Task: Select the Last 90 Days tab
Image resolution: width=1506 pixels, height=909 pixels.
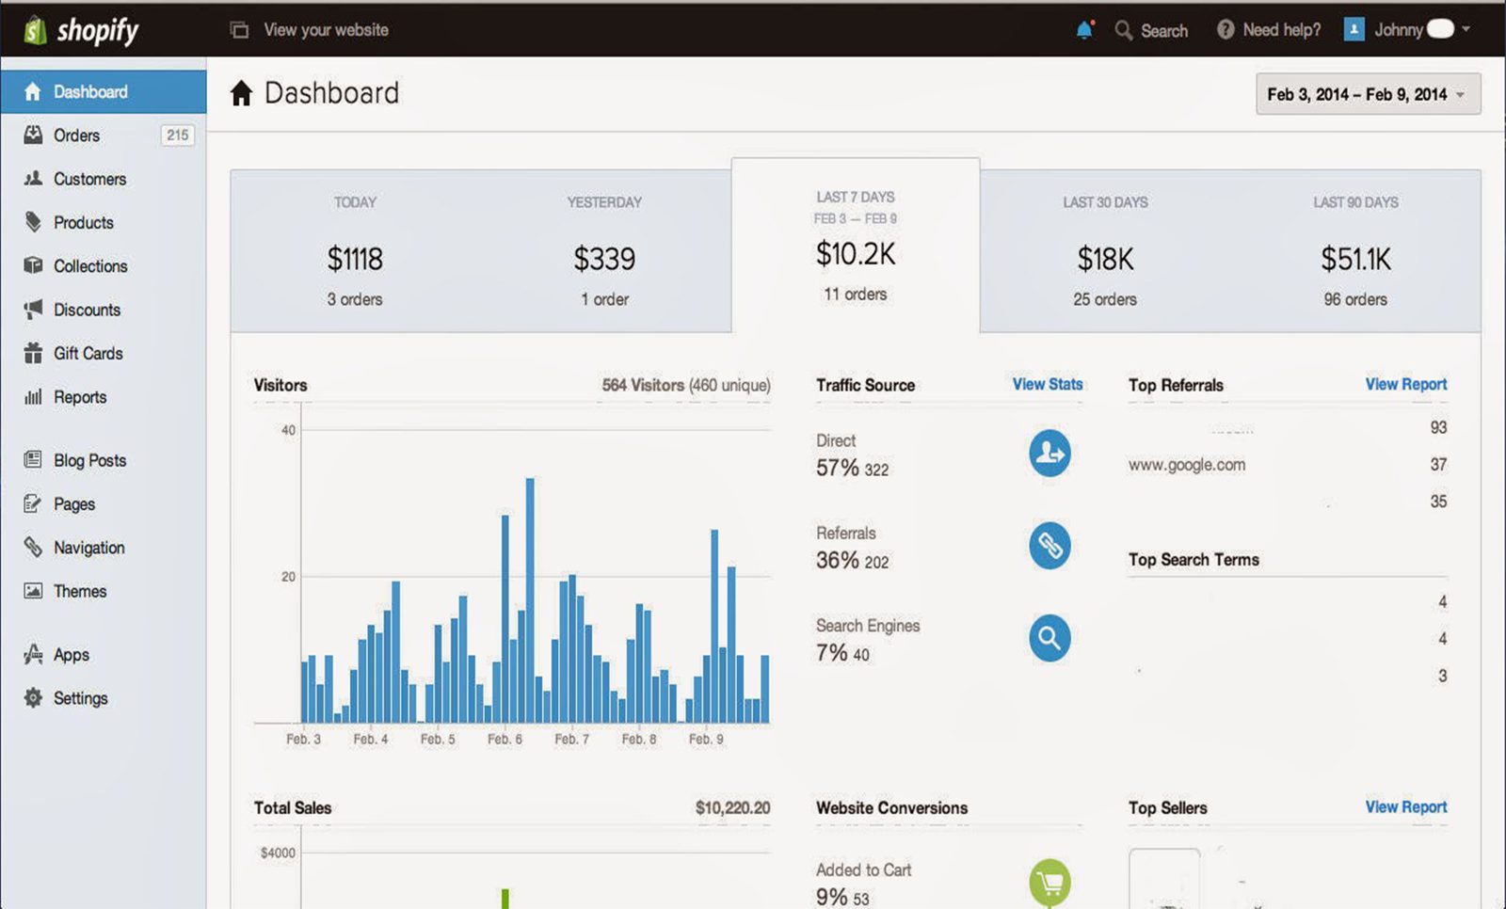Action: (1355, 250)
